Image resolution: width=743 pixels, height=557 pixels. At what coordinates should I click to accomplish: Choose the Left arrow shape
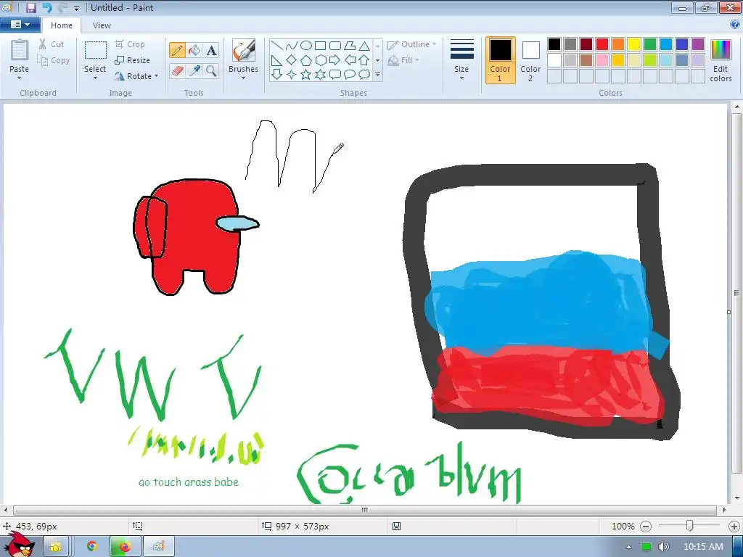tap(350, 60)
